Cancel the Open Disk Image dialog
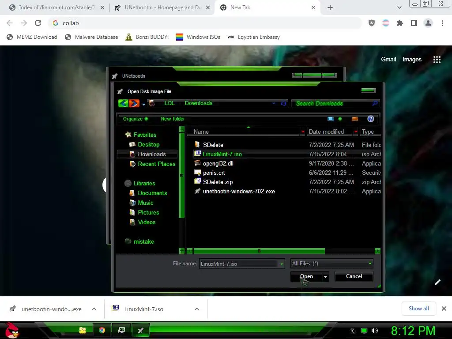Viewport: 452px width, 339px height. [354, 276]
